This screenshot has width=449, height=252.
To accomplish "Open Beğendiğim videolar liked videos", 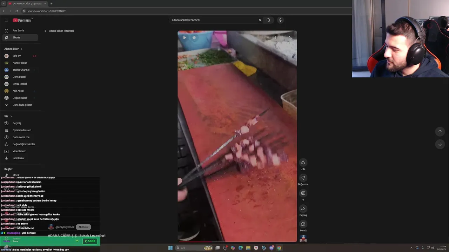I will coord(20,144).
